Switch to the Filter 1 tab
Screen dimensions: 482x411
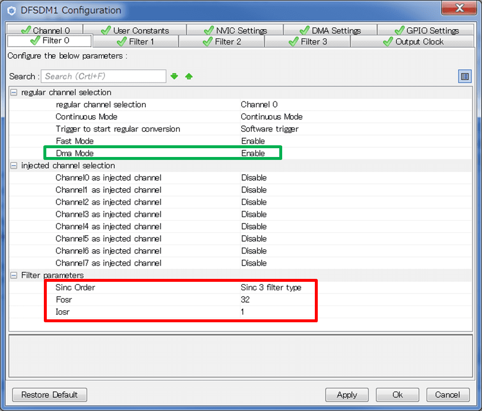pyautogui.click(x=135, y=42)
